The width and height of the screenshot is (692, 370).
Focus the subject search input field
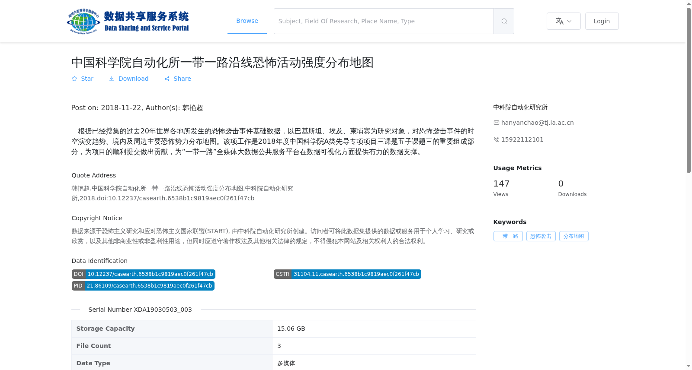[384, 21]
